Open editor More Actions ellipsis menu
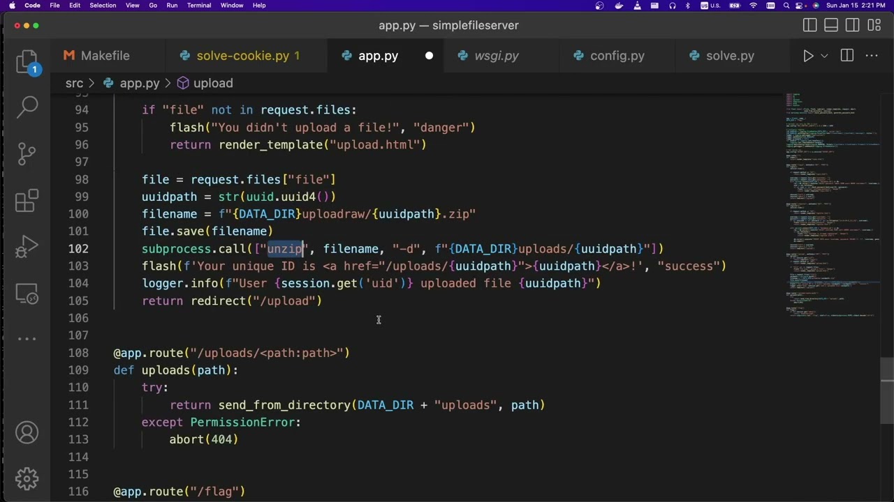894x502 pixels. click(x=872, y=56)
